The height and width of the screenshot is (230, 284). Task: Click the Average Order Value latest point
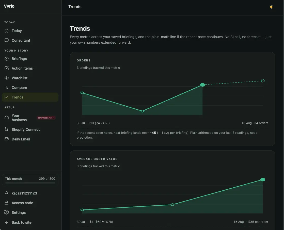[263, 179]
